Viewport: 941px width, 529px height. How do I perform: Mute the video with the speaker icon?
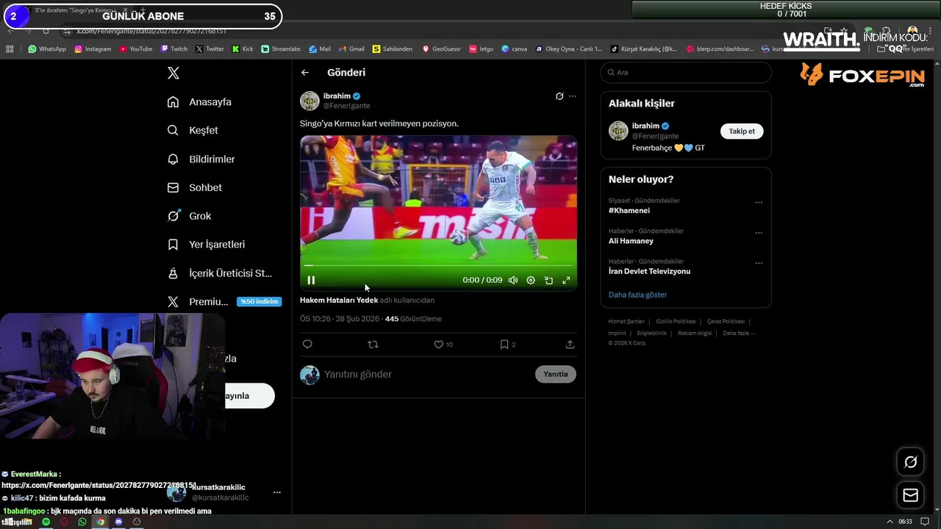pos(513,280)
